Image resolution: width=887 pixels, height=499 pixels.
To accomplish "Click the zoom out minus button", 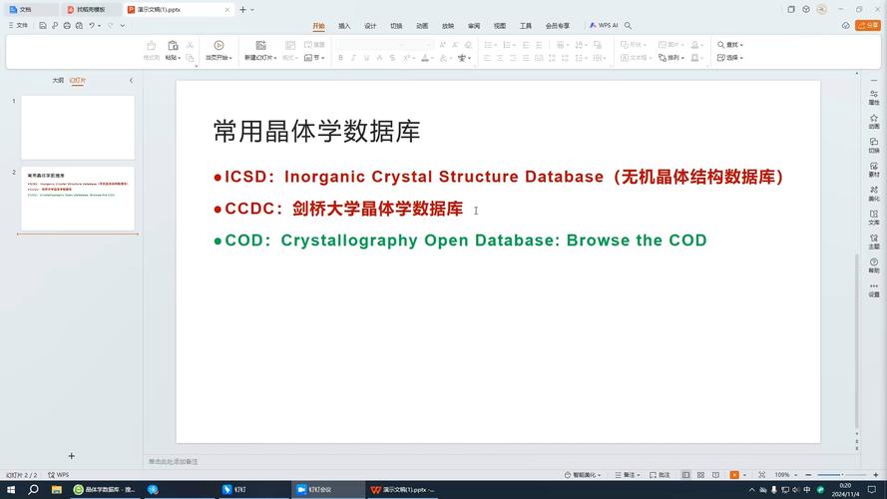I will 808,475.
